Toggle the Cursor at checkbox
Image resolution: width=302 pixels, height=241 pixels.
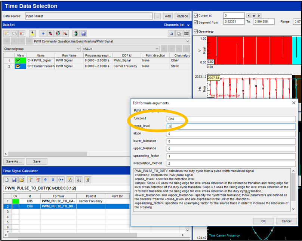point(196,15)
